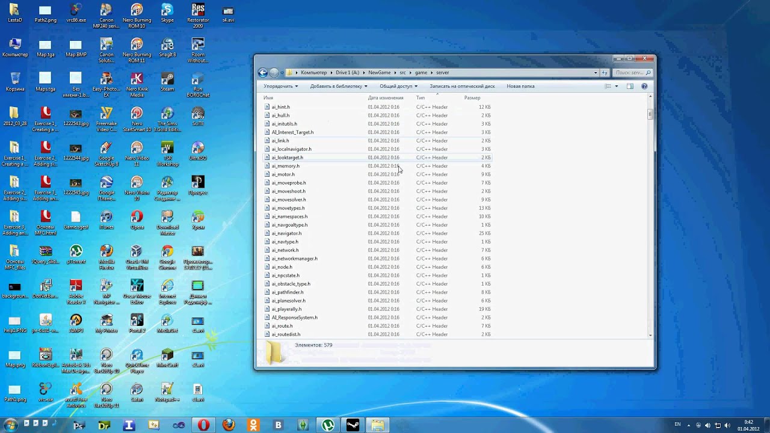Go to Drive 1 (A:) in breadcrumb

[348, 73]
